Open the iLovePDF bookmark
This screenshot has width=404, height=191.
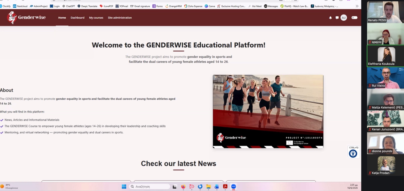pos(106,6)
